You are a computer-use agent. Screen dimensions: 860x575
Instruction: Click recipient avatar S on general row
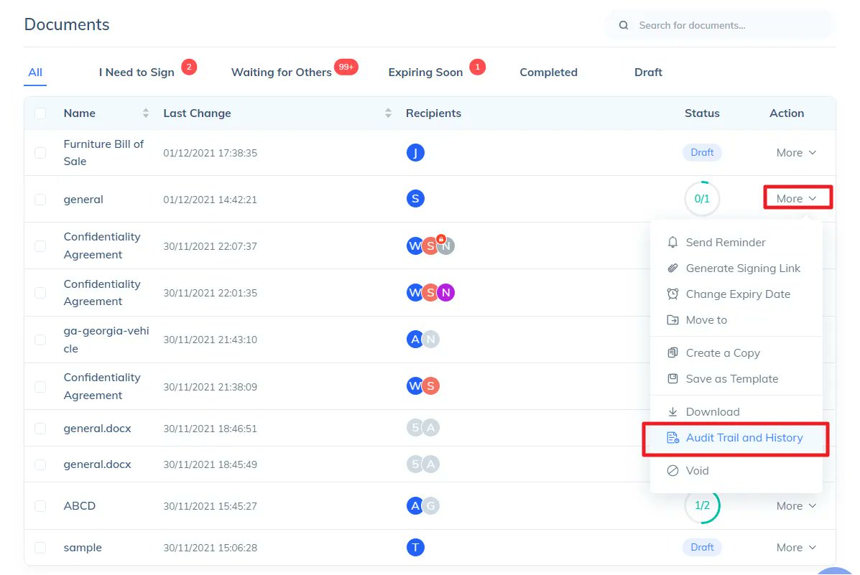(415, 198)
